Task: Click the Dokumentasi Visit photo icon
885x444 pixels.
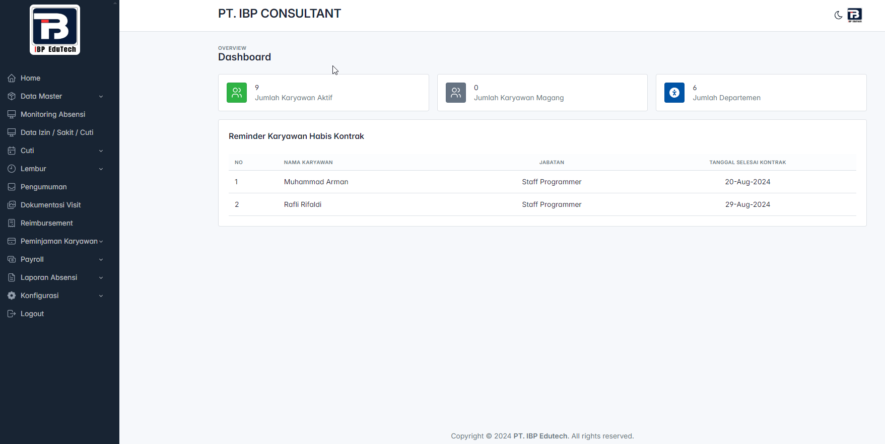Action: tap(12, 205)
